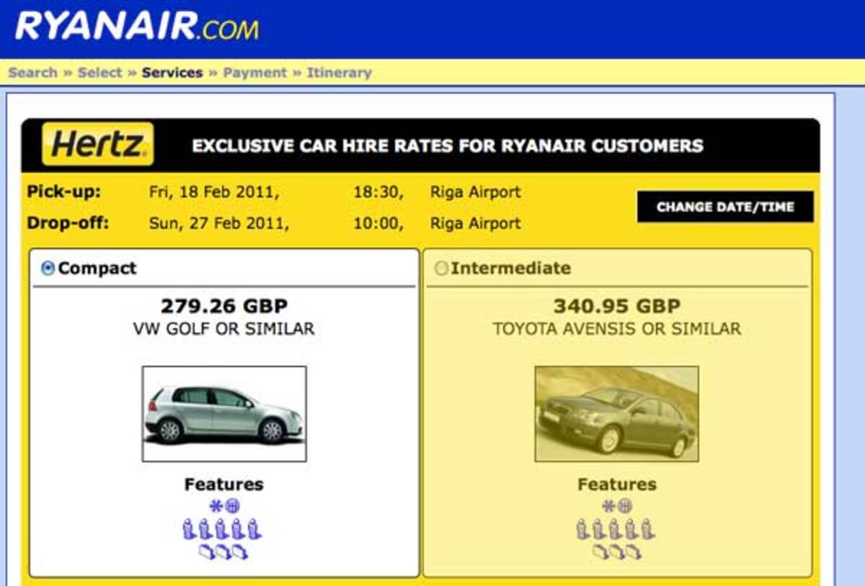Click the manual gearbox icon under Compact

tap(232, 506)
